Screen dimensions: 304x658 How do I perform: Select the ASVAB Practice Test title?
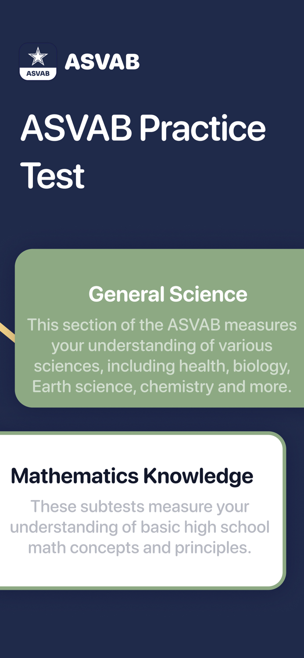click(143, 151)
